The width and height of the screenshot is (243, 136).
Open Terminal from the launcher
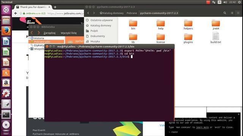pyautogui.click(x=6, y=114)
